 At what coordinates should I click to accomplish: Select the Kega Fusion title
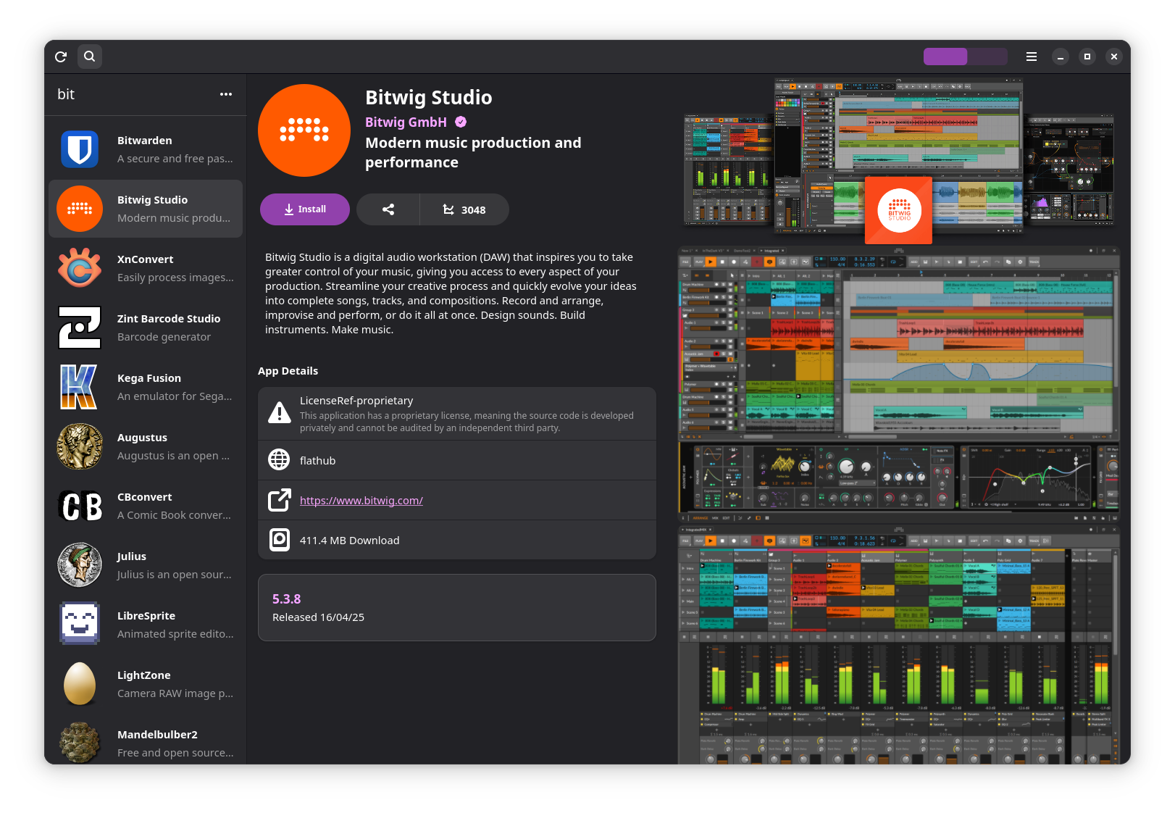point(149,378)
